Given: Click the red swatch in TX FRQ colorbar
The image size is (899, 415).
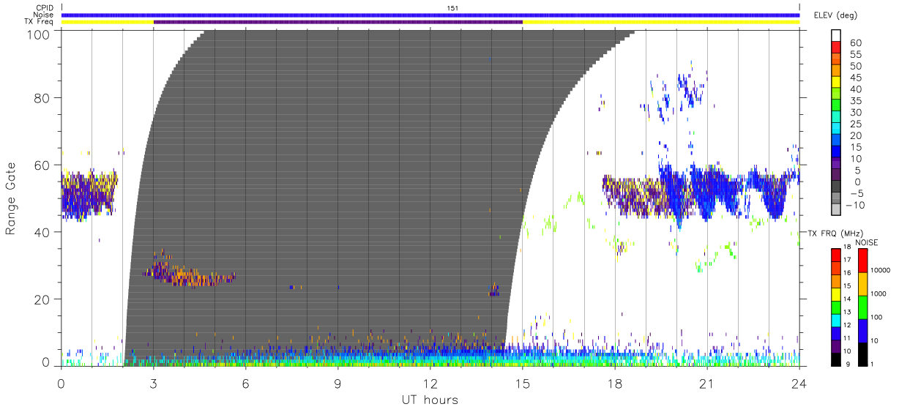Looking at the screenshot, I should [836, 255].
